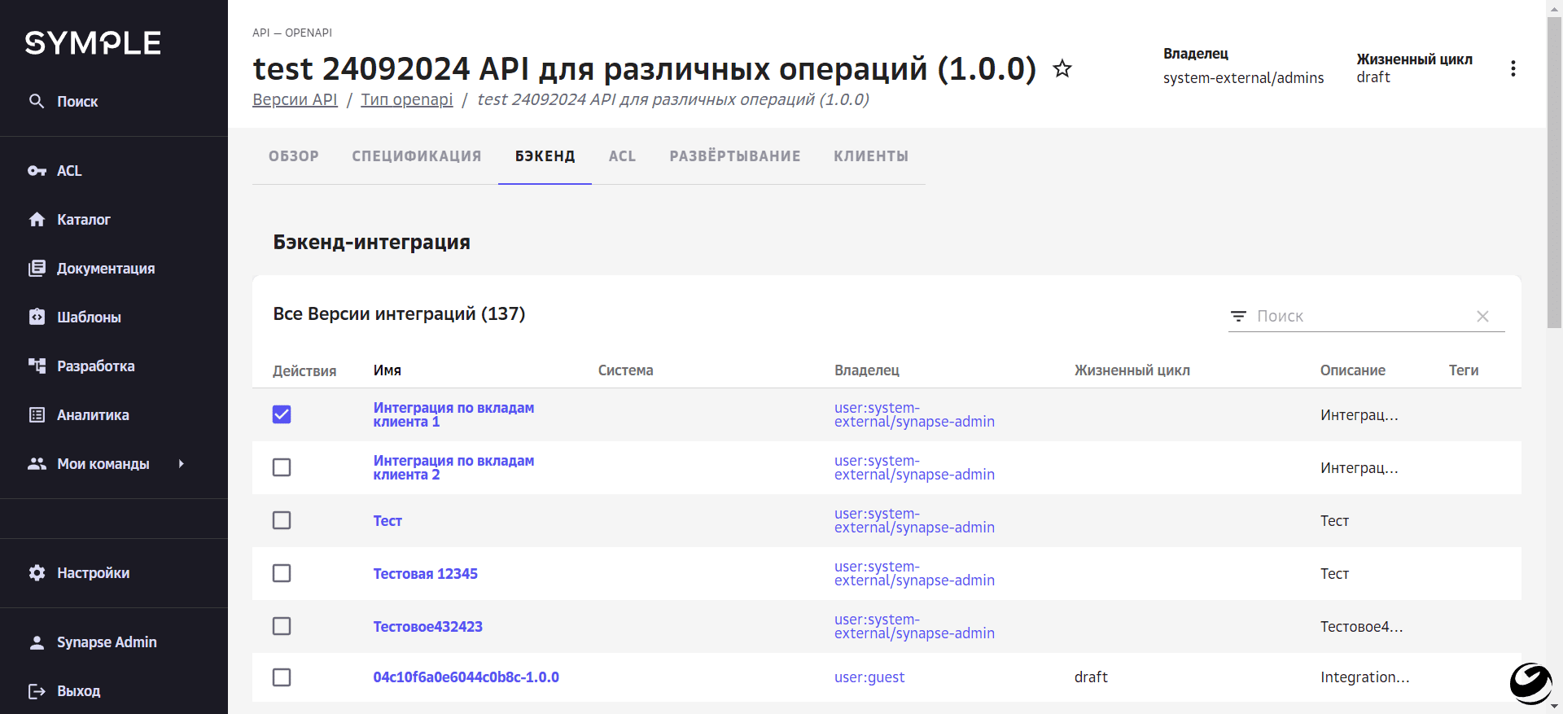Open Настройки page
The width and height of the screenshot is (1563, 714).
pos(94,573)
